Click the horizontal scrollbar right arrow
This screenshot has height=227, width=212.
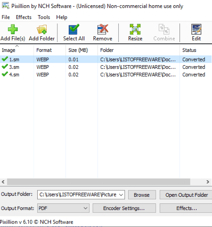pyautogui.click(x=208, y=182)
